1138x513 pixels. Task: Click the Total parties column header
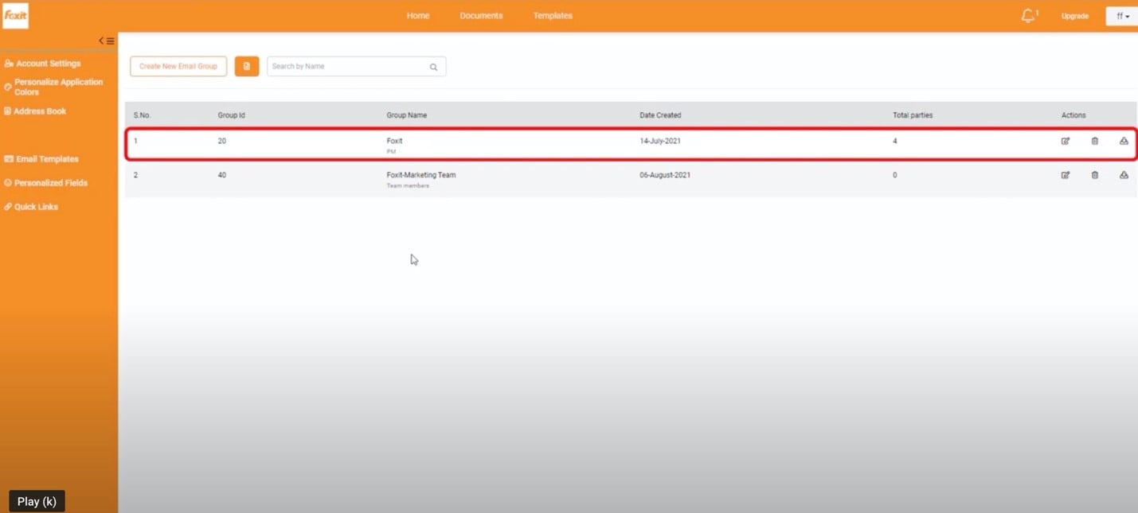tap(913, 115)
